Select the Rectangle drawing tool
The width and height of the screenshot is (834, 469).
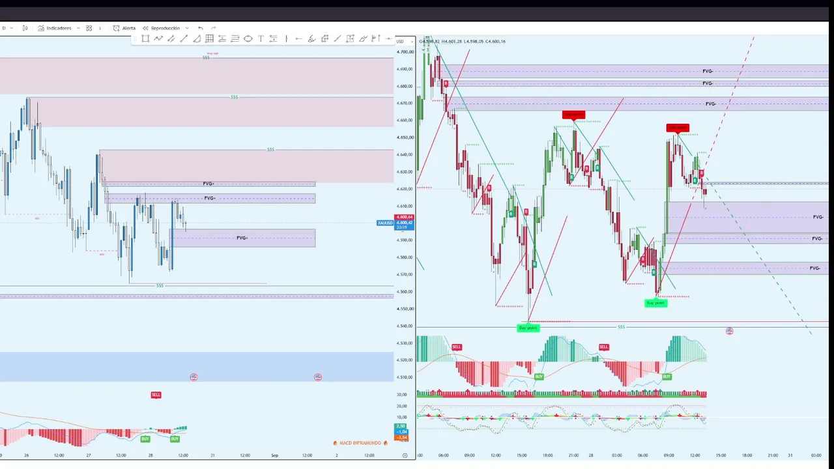tap(145, 38)
